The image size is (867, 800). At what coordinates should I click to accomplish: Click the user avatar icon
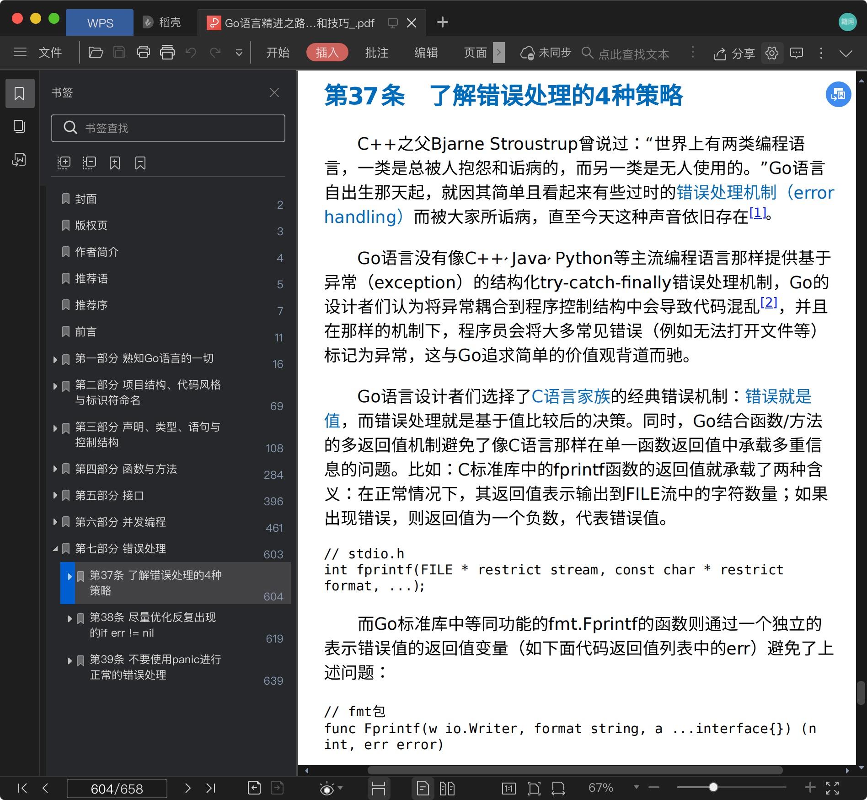[x=847, y=22]
